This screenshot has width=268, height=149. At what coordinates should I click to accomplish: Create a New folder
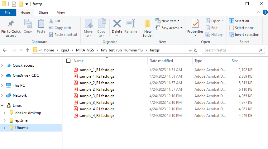148,28
